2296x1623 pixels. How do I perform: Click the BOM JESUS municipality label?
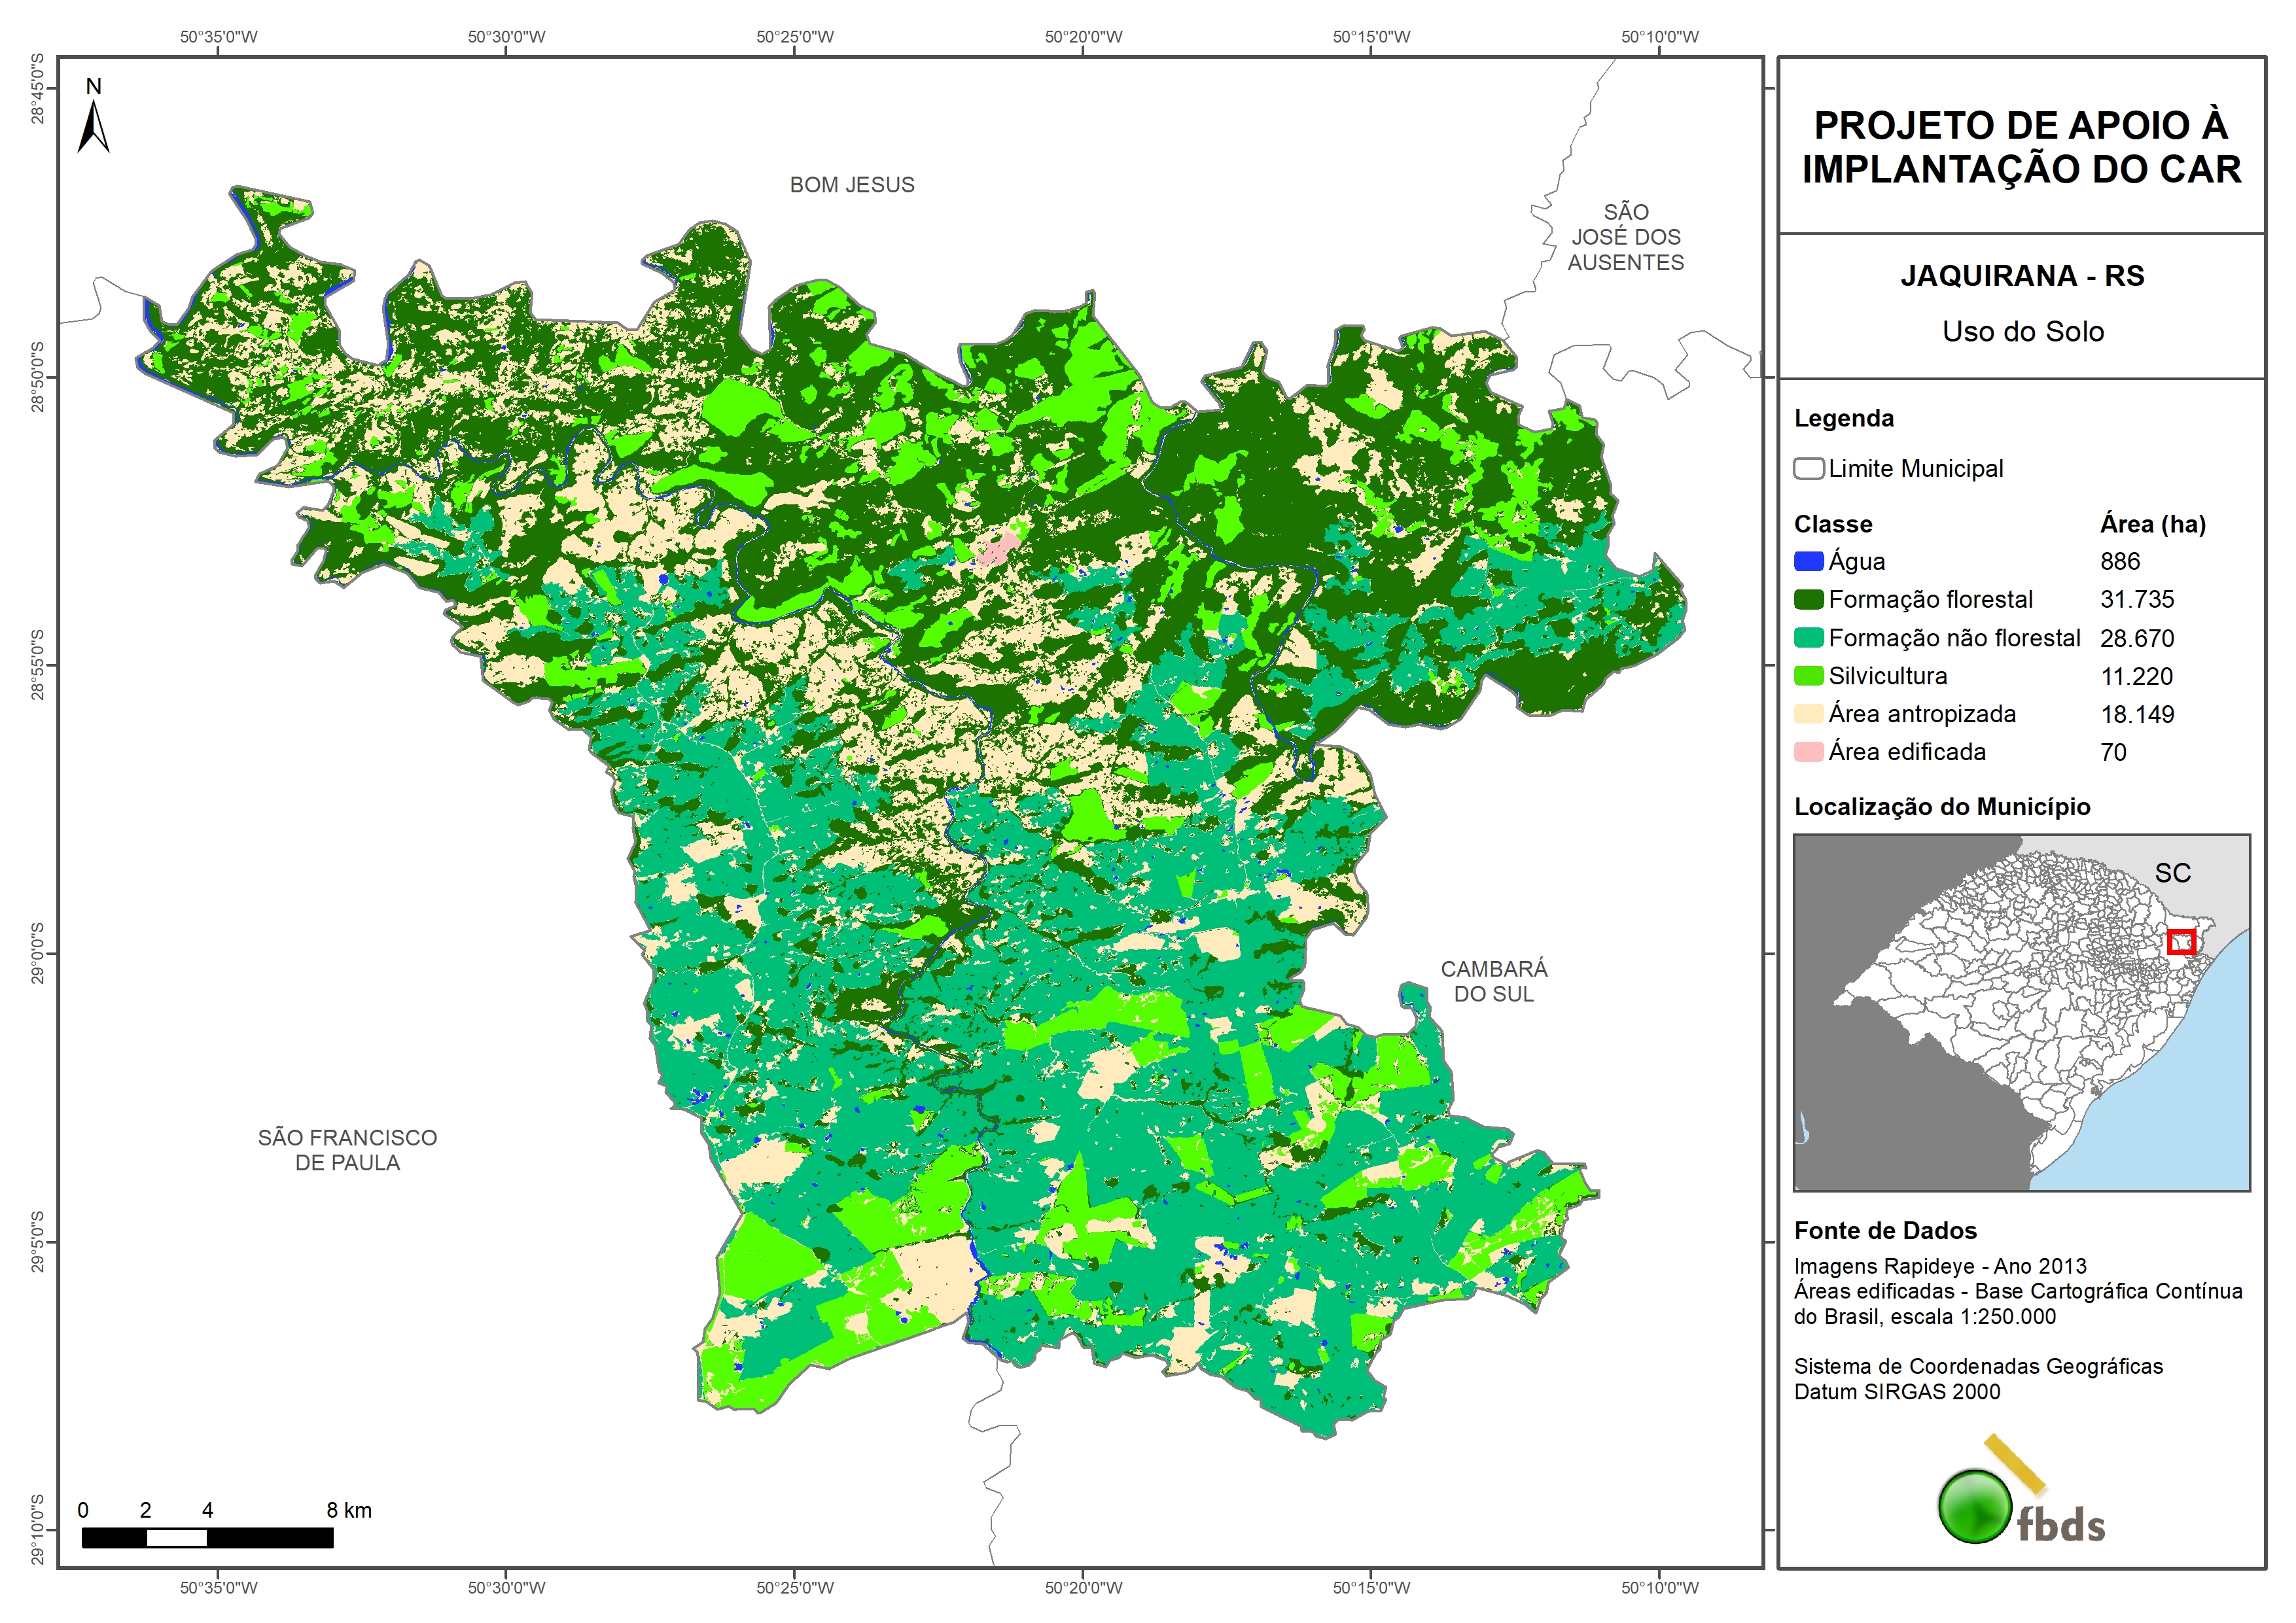[x=852, y=185]
